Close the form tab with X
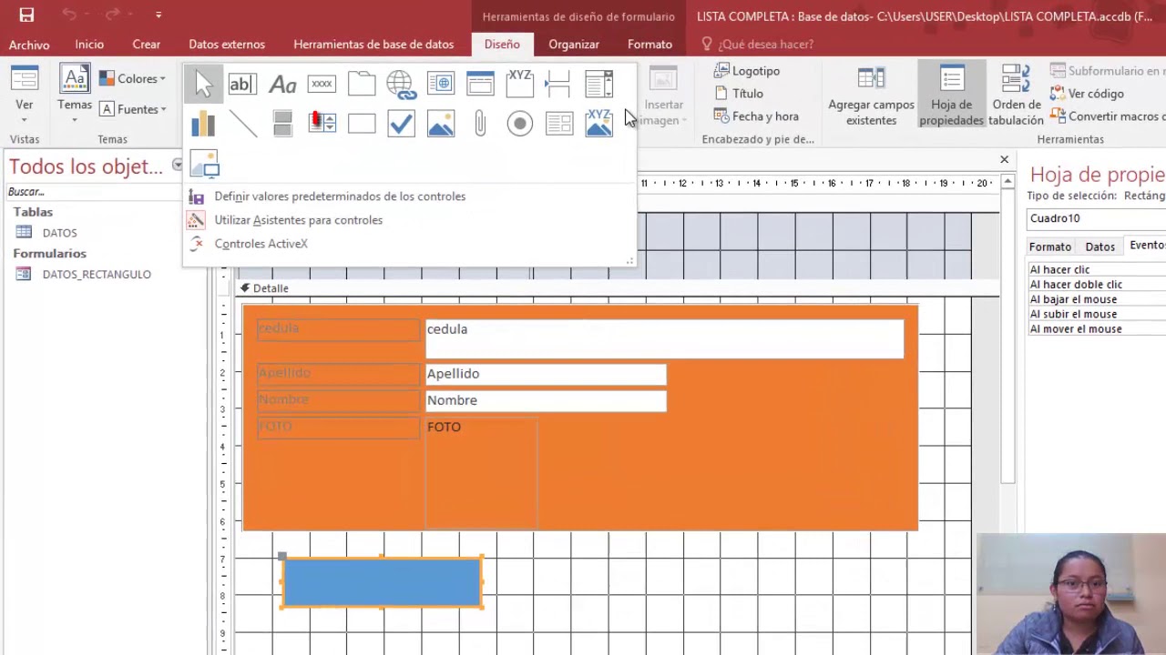This screenshot has width=1166, height=655. pos(1004,160)
